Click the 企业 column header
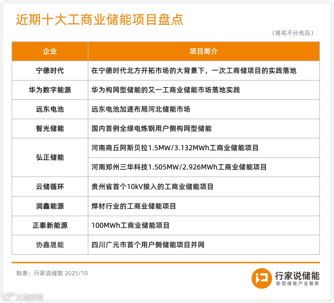Viewport: 334px width, 303px height. [x=50, y=51]
